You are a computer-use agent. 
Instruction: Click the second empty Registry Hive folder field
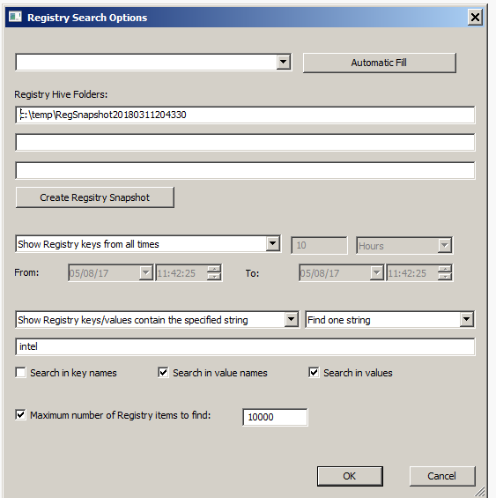pos(245,142)
